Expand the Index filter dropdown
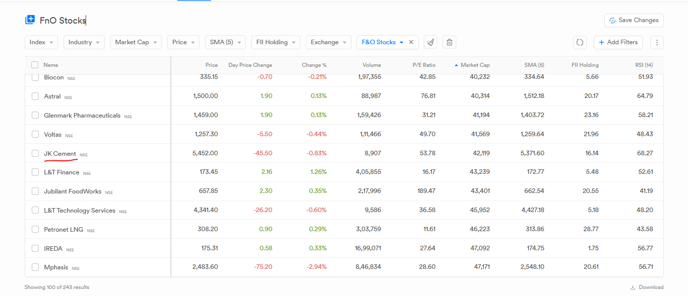This screenshot has width=688, height=296. pyautogui.click(x=41, y=42)
